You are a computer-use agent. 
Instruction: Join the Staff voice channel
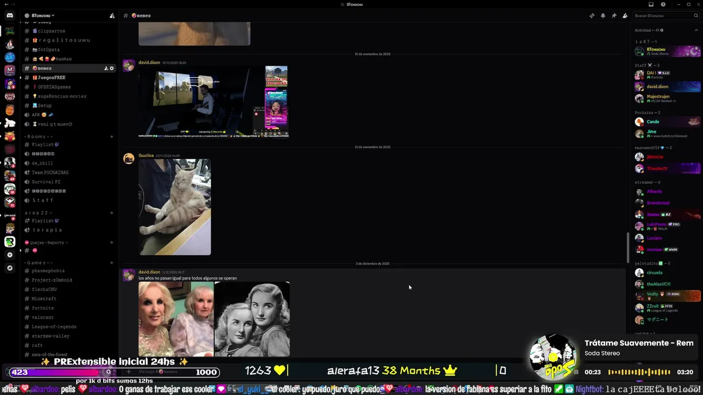click(69, 200)
